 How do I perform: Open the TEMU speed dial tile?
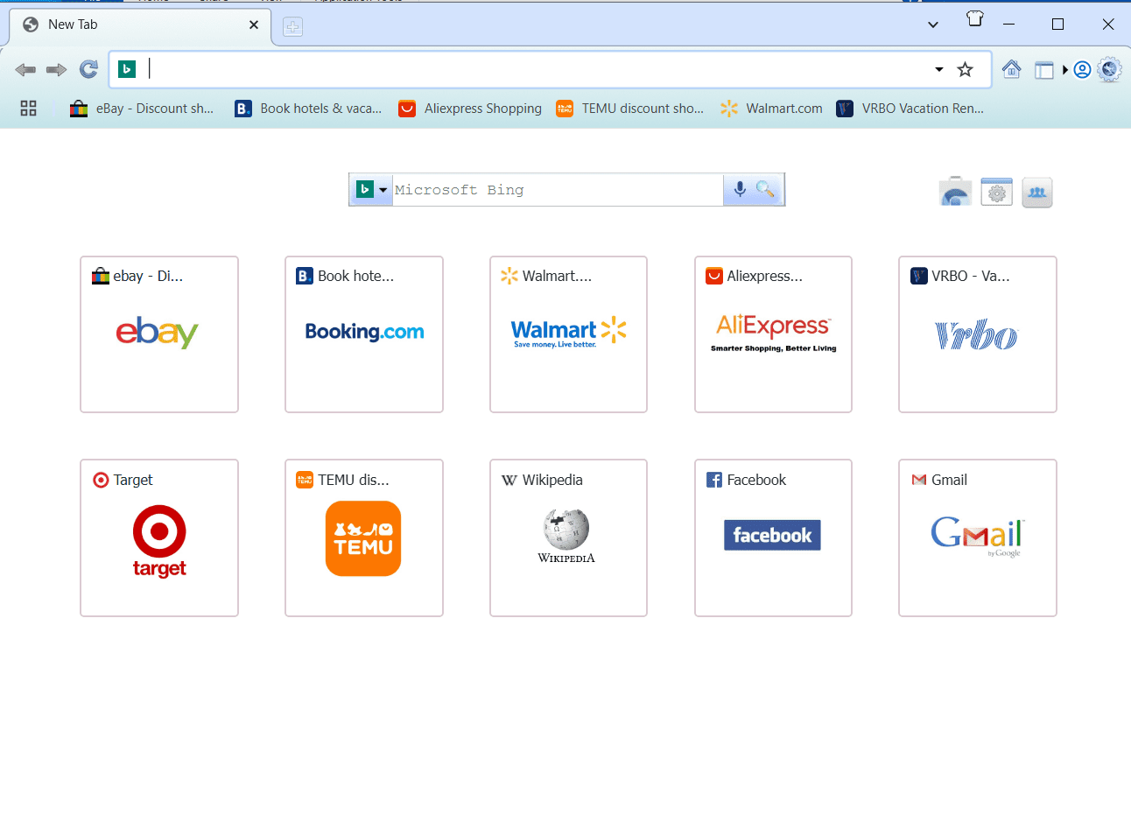(x=364, y=538)
